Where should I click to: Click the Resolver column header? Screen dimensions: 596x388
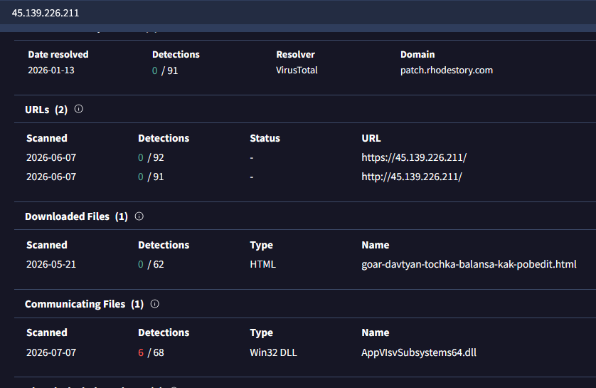tap(295, 54)
